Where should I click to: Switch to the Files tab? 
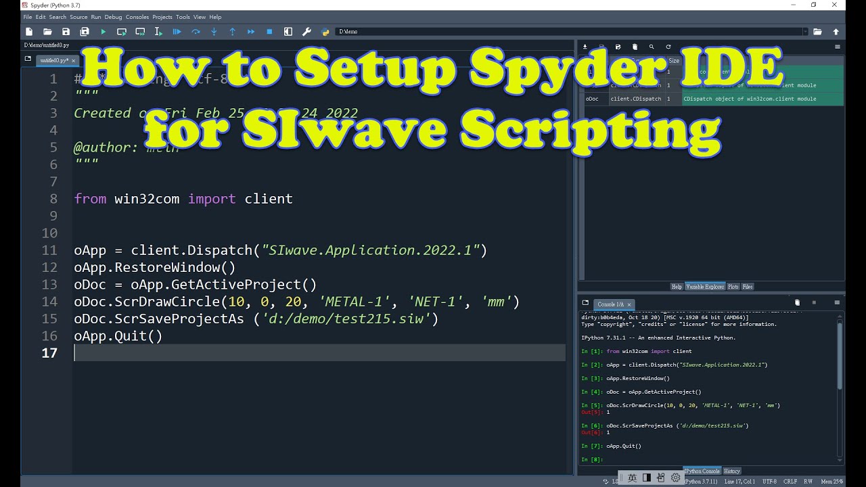point(748,287)
